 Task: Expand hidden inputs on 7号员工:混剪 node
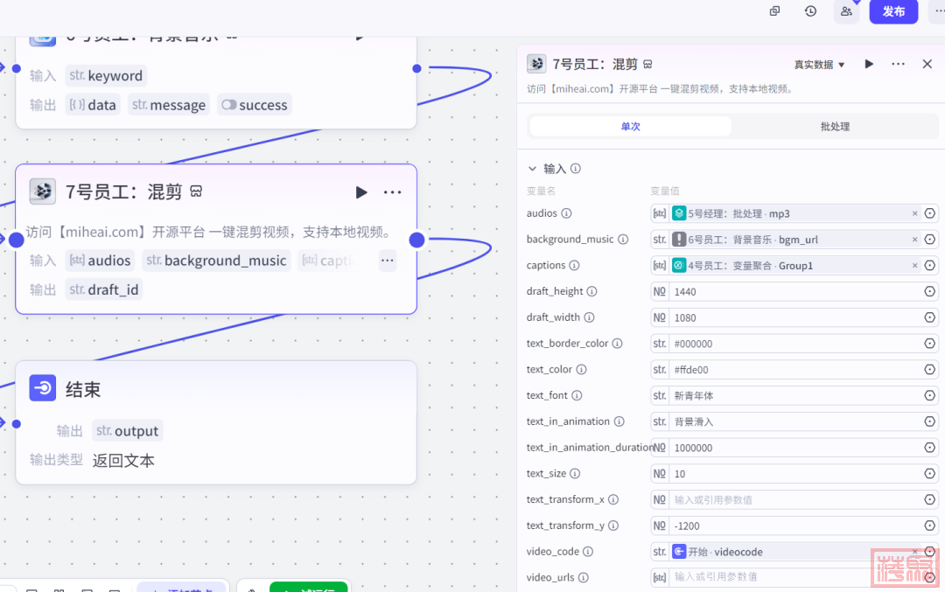point(387,260)
